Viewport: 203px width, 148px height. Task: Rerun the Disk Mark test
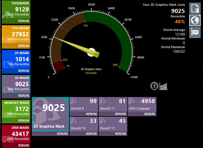tap(24, 145)
